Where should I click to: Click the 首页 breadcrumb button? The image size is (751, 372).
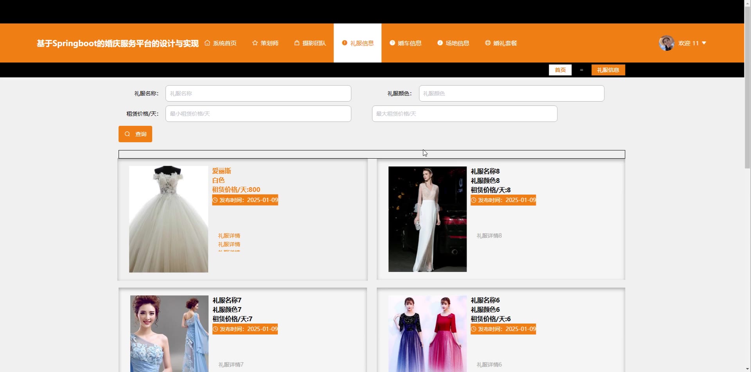(x=560, y=70)
